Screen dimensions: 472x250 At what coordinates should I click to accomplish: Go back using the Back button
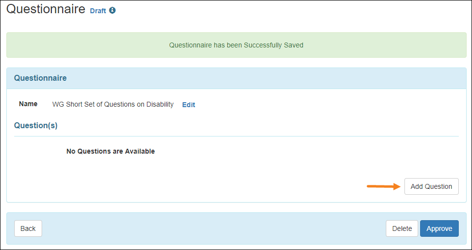pyautogui.click(x=28, y=228)
